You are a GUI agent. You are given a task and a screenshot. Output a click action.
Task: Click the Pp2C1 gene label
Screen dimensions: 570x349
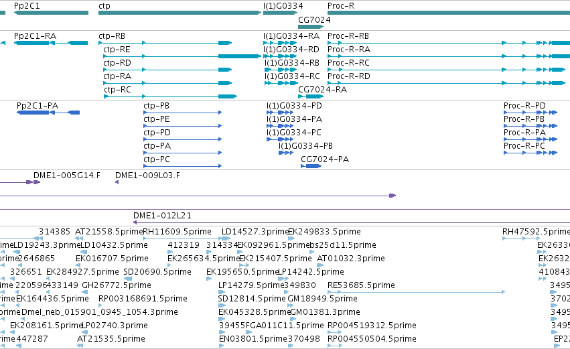[27, 6]
